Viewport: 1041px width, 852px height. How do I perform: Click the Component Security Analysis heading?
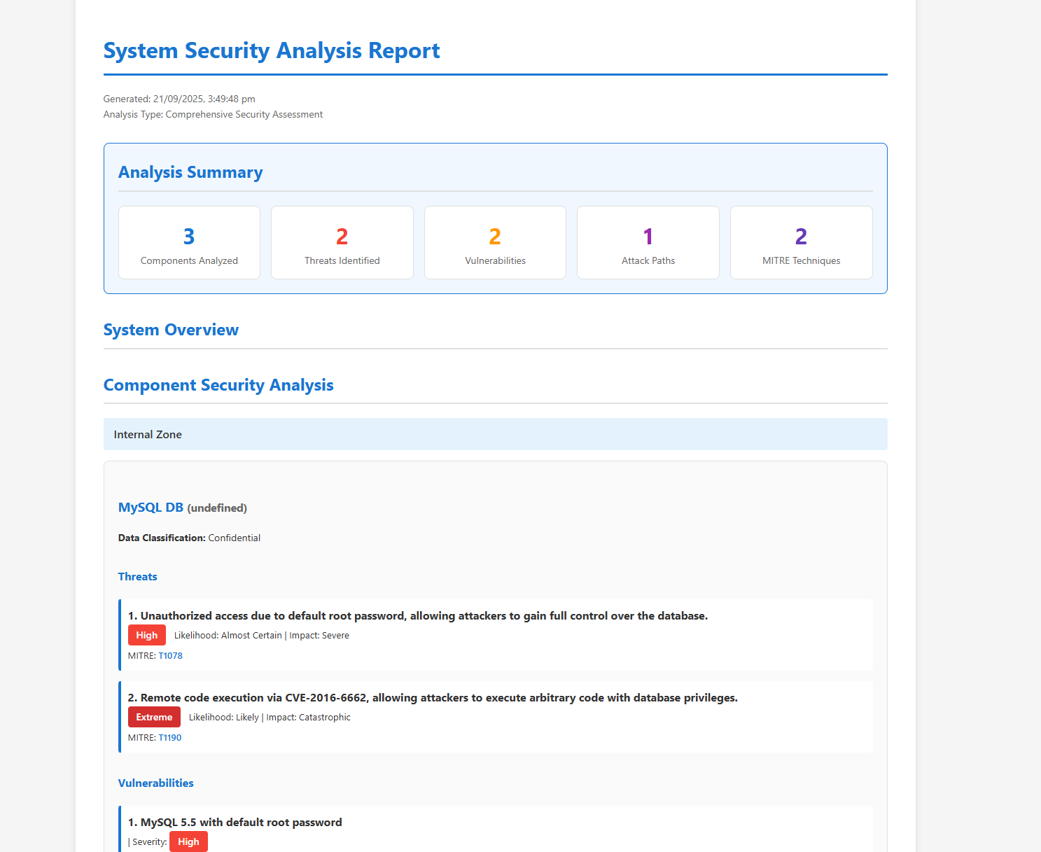coord(218,385)
